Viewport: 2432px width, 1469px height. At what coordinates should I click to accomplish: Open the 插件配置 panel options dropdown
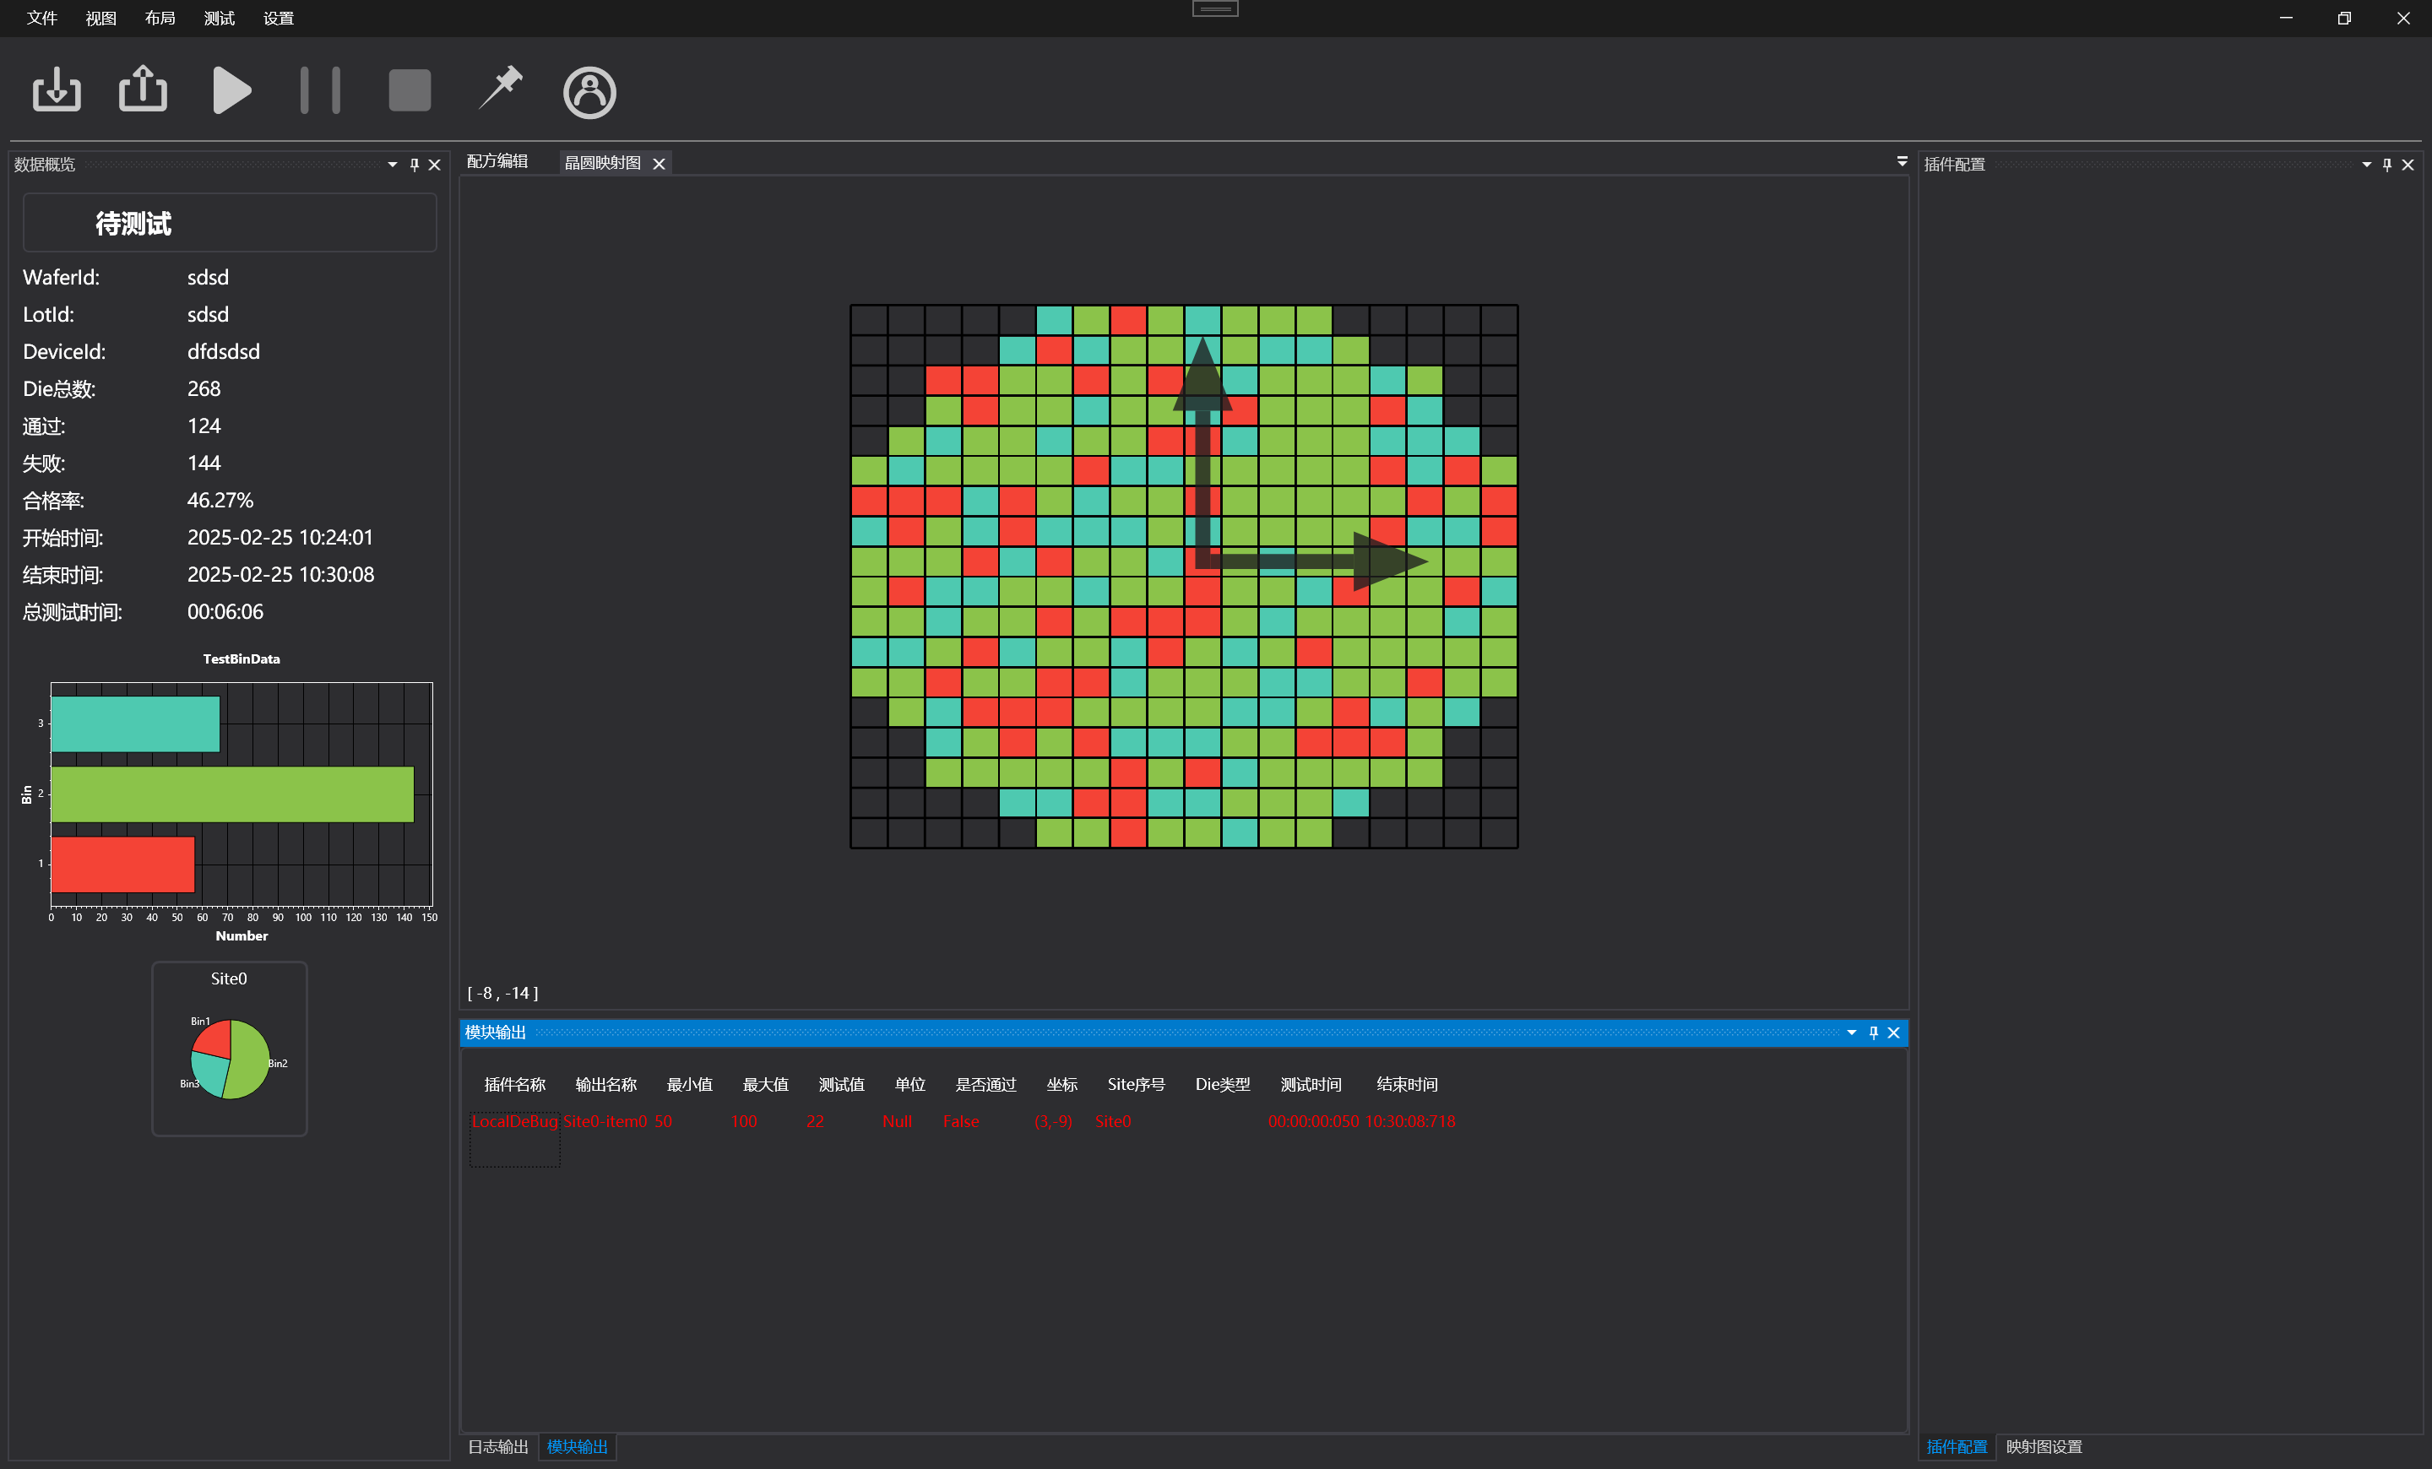(2367, 165)
